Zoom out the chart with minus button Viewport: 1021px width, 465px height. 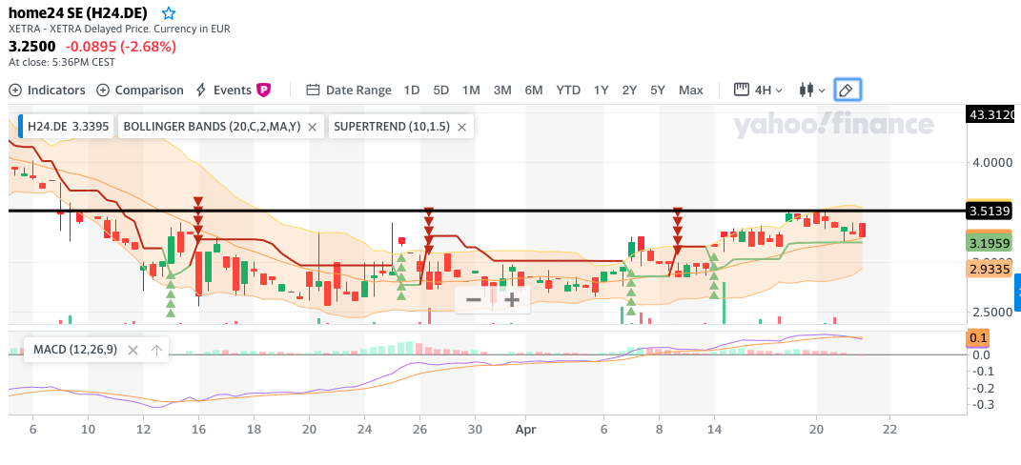tap(473, 300)
